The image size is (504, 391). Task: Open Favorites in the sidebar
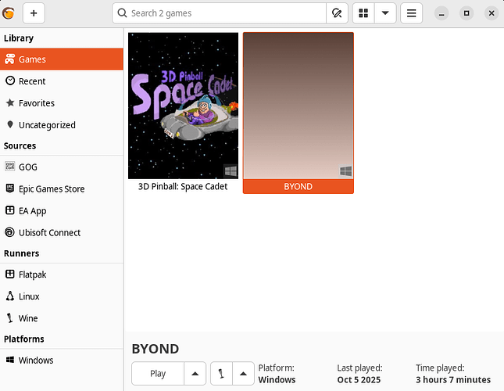coord(36,103)
